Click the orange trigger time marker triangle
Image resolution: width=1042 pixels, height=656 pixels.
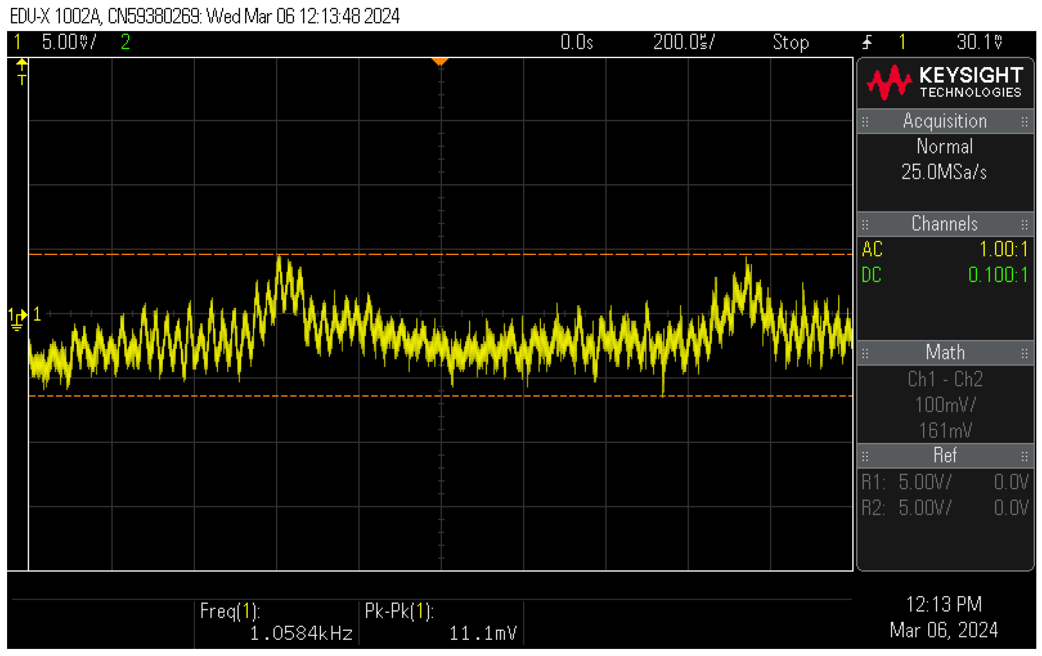[440, 62]
